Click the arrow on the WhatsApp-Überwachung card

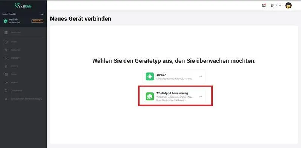(x=201, y=97)
